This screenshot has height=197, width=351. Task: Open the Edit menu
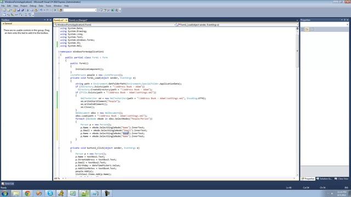pyautogui.click(x=9, y=6)
